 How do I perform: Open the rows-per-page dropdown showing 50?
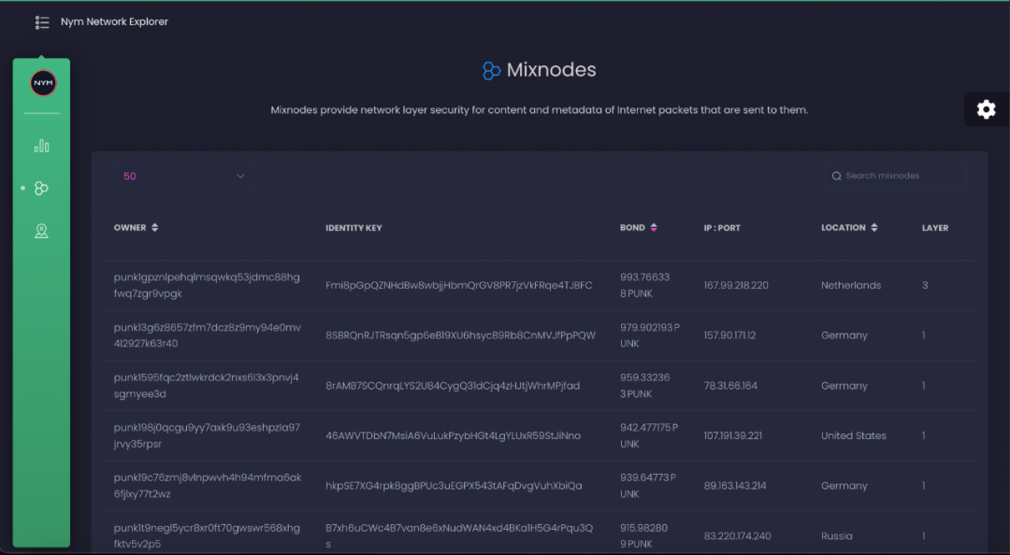[183, 176]
